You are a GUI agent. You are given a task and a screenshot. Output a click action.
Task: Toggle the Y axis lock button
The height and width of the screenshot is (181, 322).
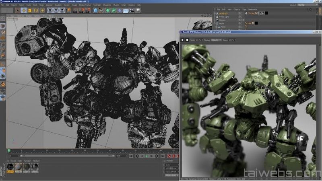pos(56,10)
